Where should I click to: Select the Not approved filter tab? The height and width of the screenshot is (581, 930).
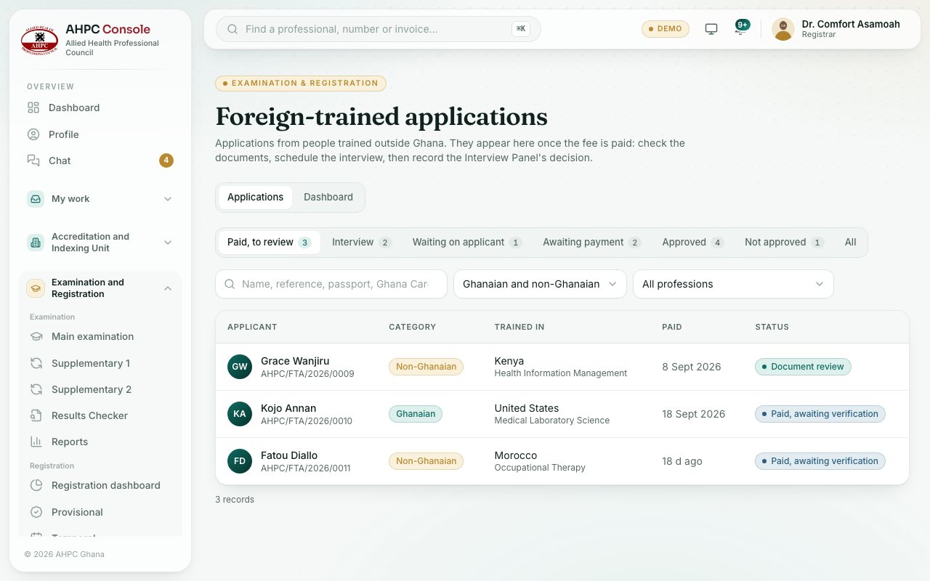[785, 243]
